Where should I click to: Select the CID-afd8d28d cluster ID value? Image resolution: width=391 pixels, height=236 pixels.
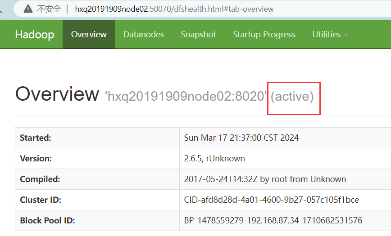click(271, 200)
